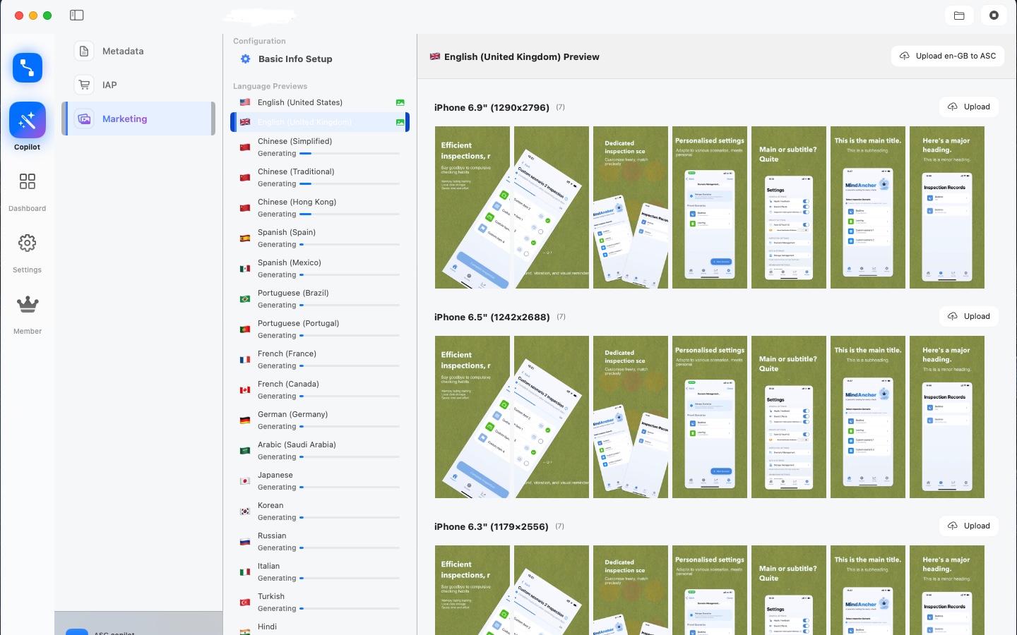Open Settings from the left sidebar
The height and width of the screenshot is (635, 1017).
point(27,248)
